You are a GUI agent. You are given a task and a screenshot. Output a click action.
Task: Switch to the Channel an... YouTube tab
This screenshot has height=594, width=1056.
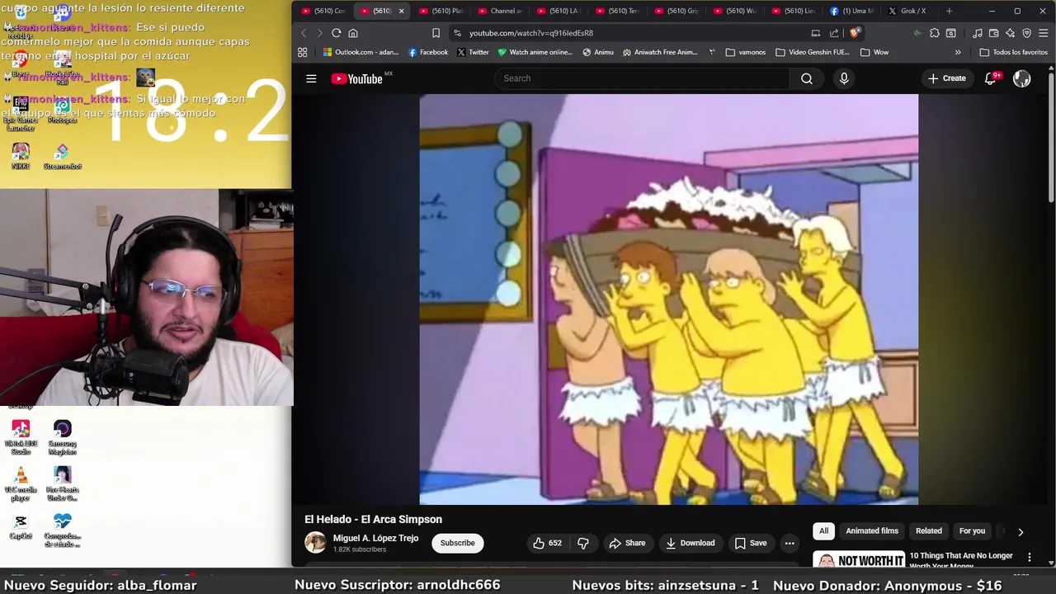coord(499,11)
